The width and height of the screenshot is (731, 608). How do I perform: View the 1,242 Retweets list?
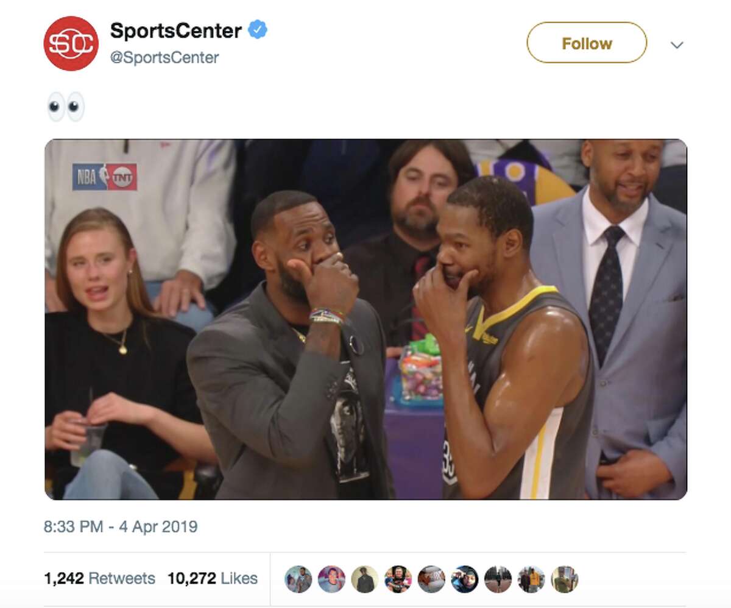click(x=99, y=578)
